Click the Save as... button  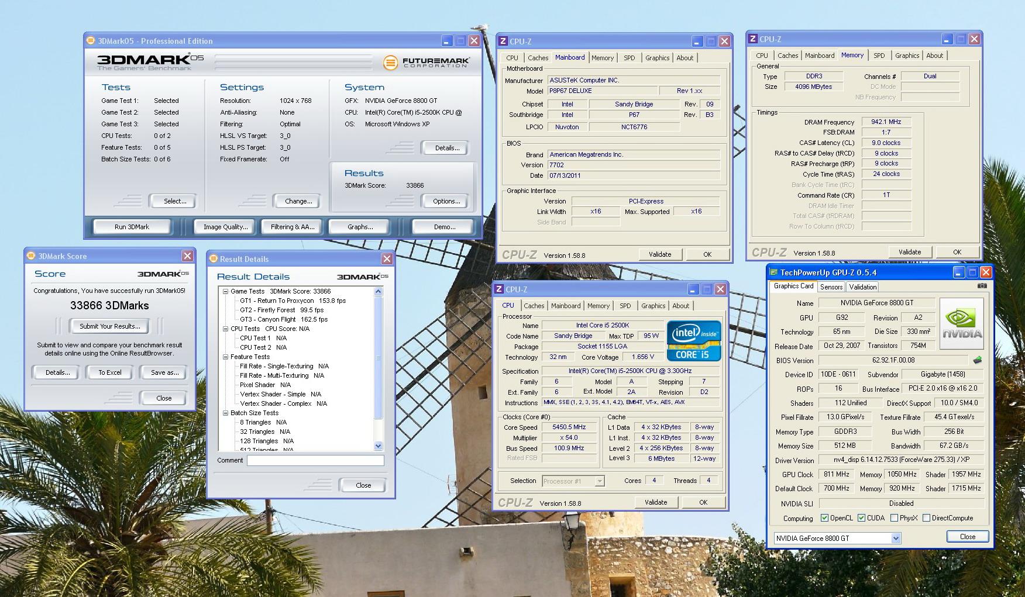(x=164, y=372)
